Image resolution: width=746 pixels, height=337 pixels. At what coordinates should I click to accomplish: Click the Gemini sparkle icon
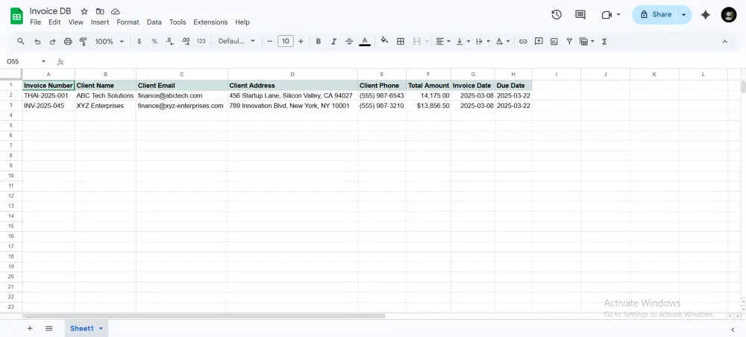pos(706,15)
